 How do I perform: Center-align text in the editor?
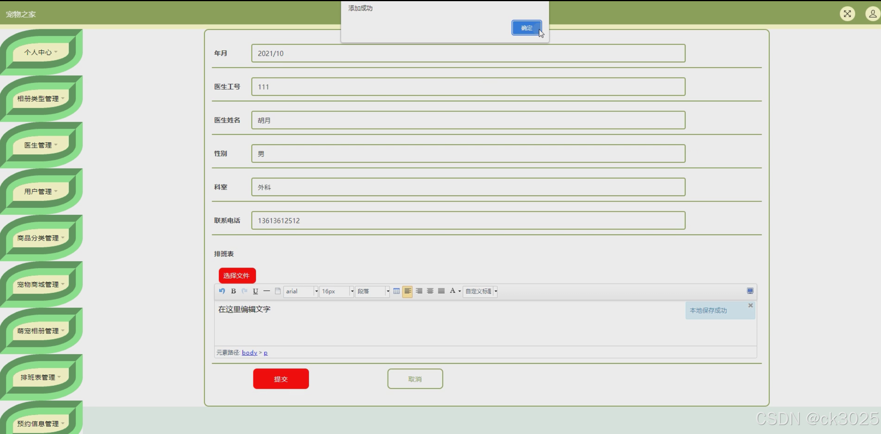coord(430,291)
